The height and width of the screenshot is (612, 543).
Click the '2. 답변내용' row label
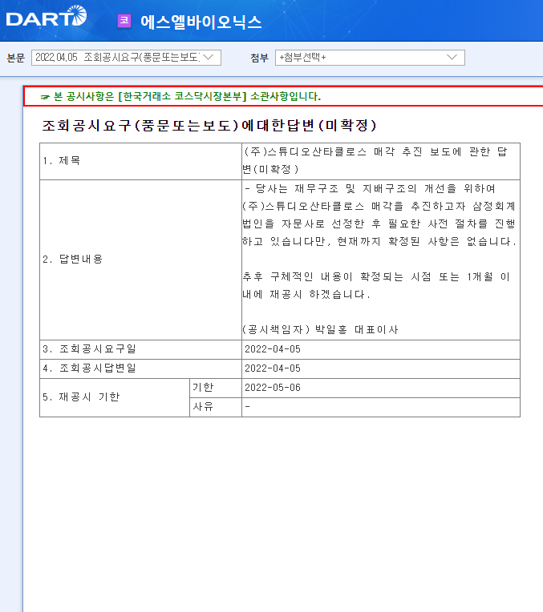pos(73,260)
